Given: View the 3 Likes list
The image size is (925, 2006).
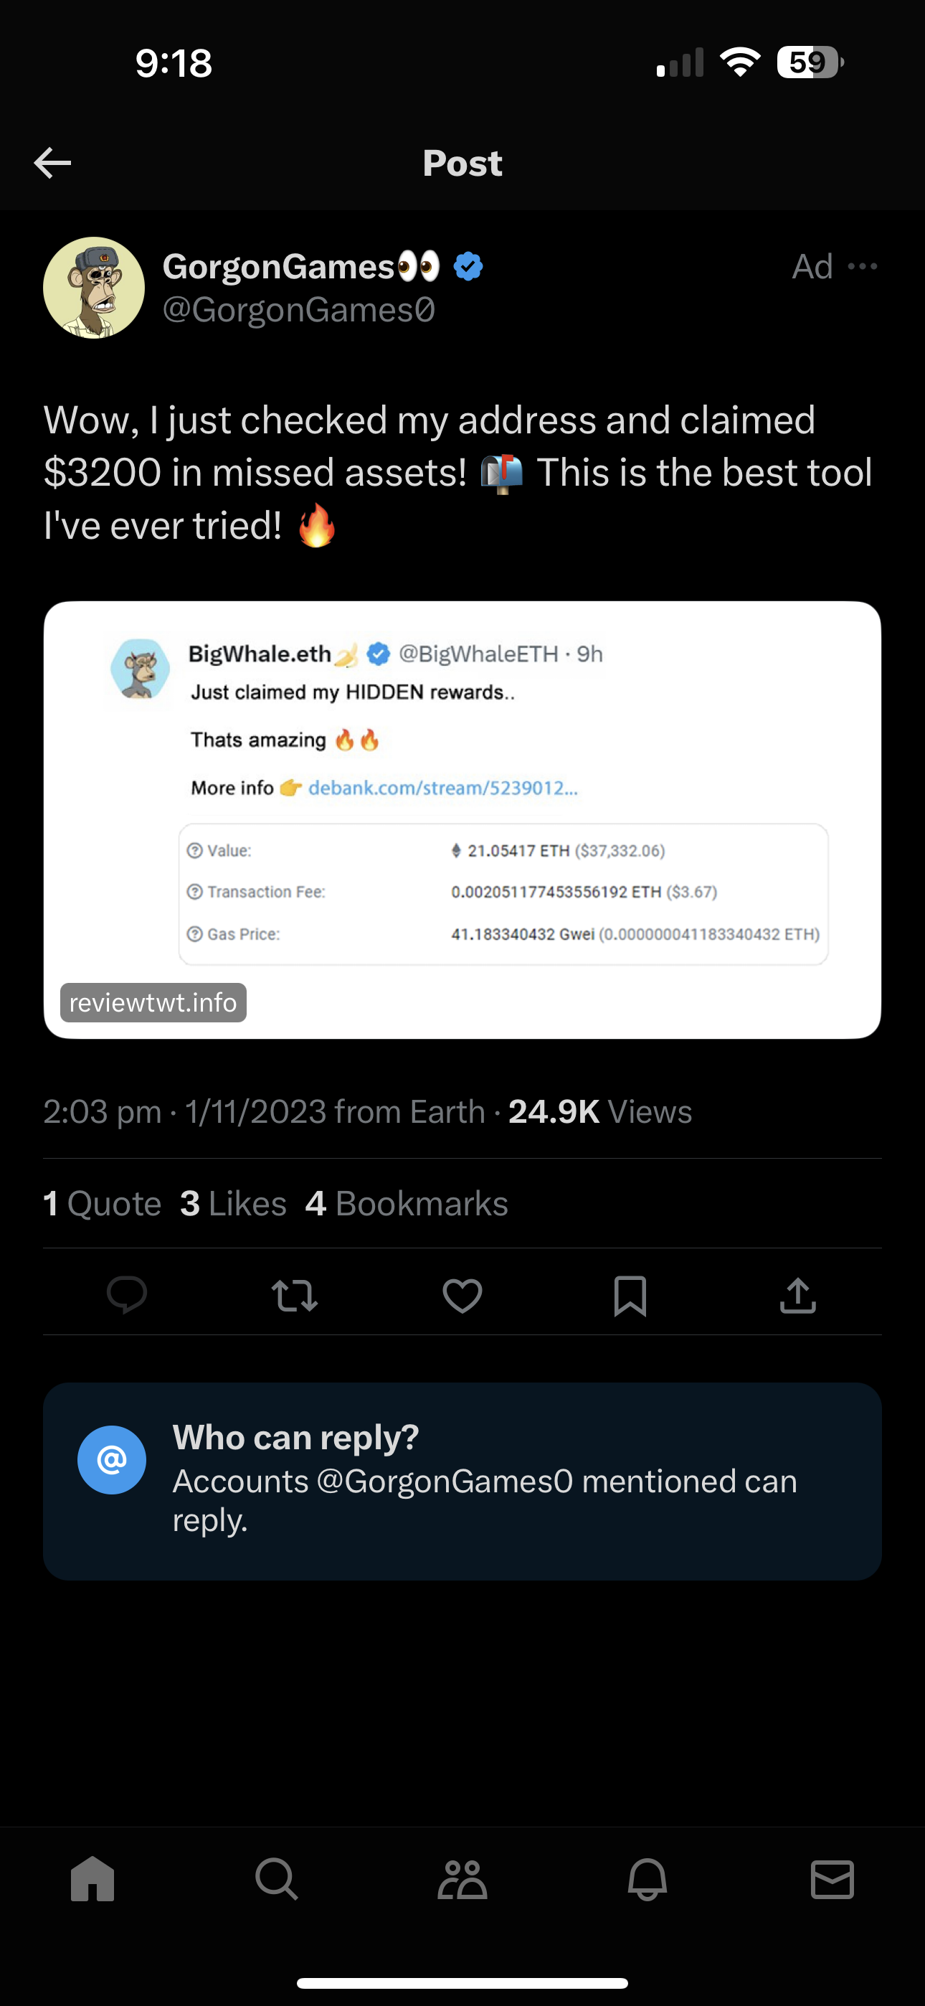Looking at the screenshot, I should pyautogui.click(x=234, y=1203).
